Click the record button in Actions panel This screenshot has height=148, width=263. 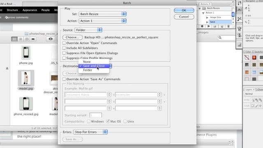coord(202,26)
